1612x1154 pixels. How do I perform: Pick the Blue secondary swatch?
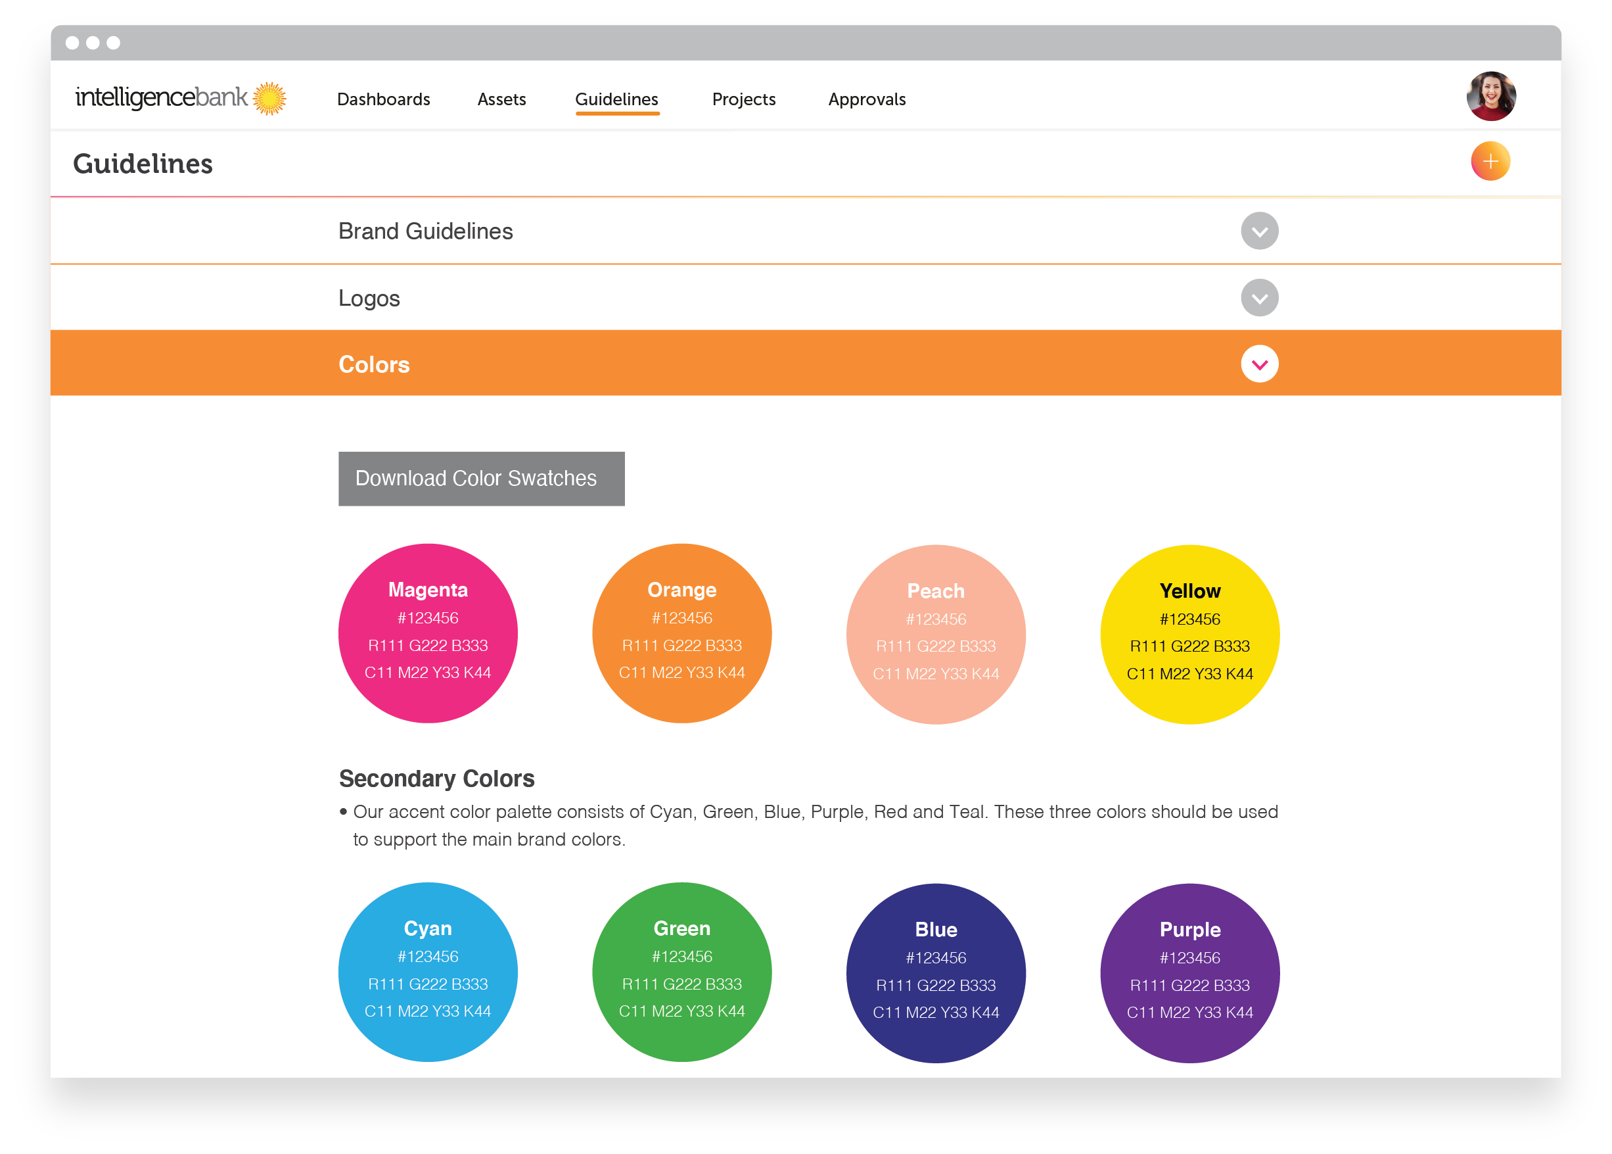(935, 974)
